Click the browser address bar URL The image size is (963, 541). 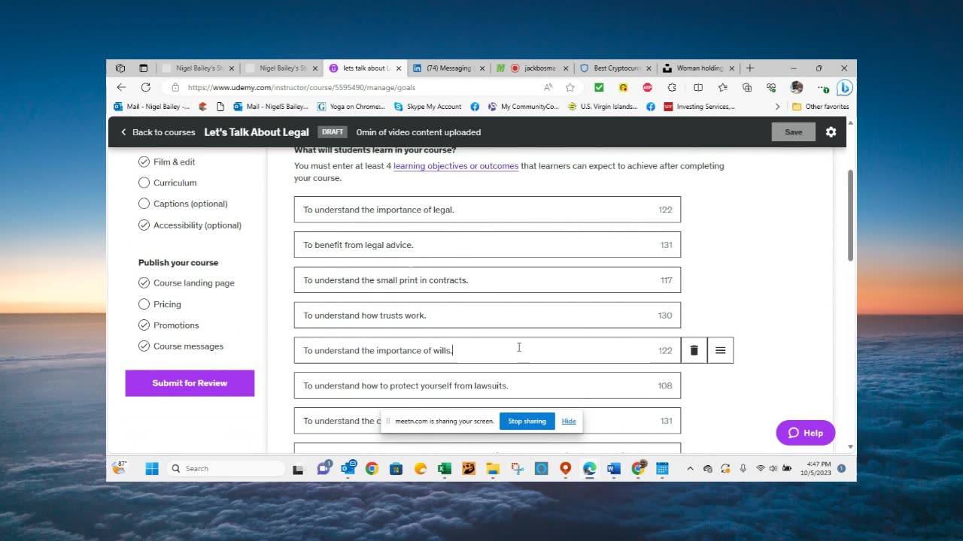[301, 87]
